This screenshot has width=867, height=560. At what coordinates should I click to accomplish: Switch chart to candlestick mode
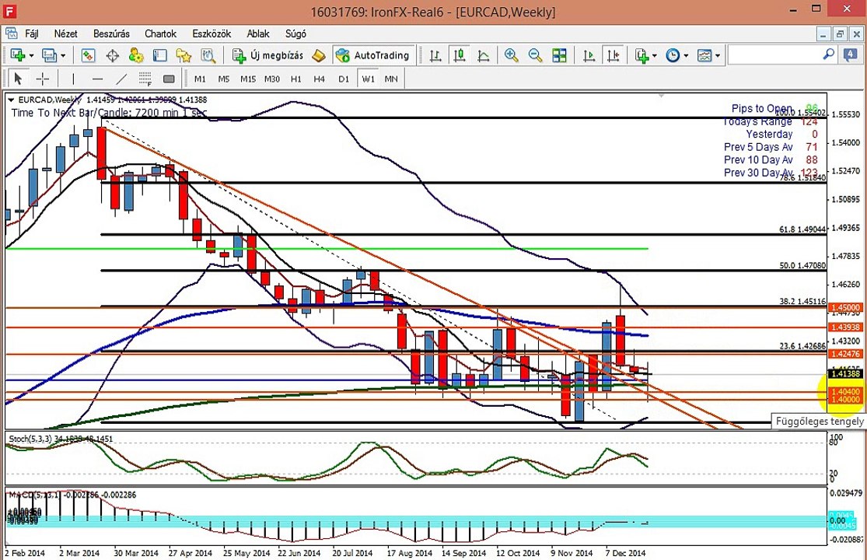pyautogui.click(x=459, y=55)
